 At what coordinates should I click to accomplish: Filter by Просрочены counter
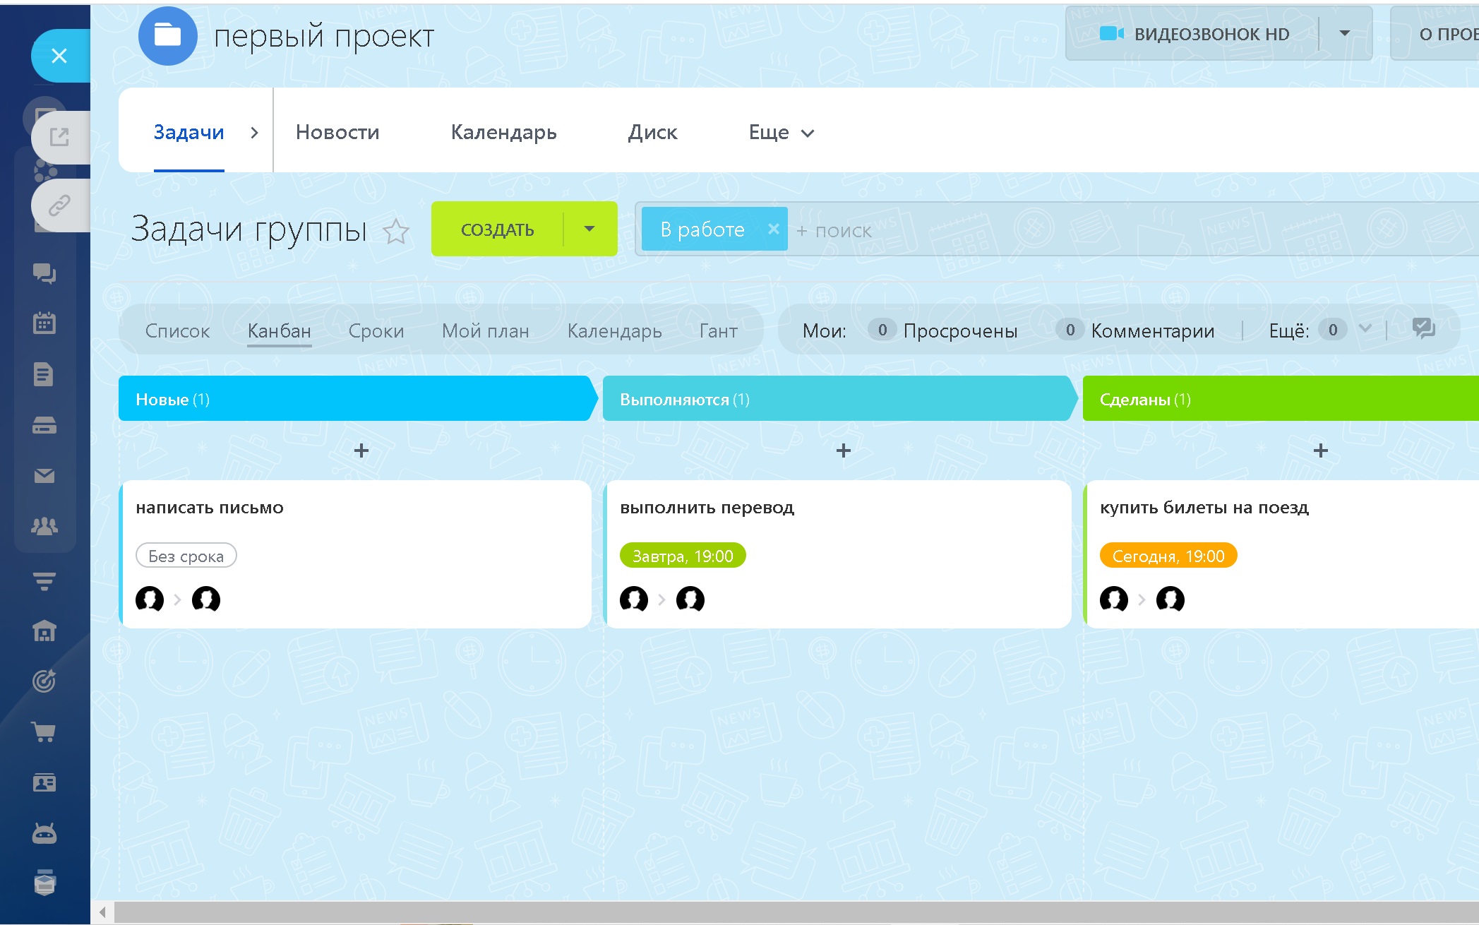(x=943, y=330)
